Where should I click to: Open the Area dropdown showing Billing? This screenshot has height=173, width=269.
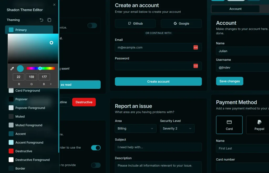pyautogui.click(x=135, y=128)
